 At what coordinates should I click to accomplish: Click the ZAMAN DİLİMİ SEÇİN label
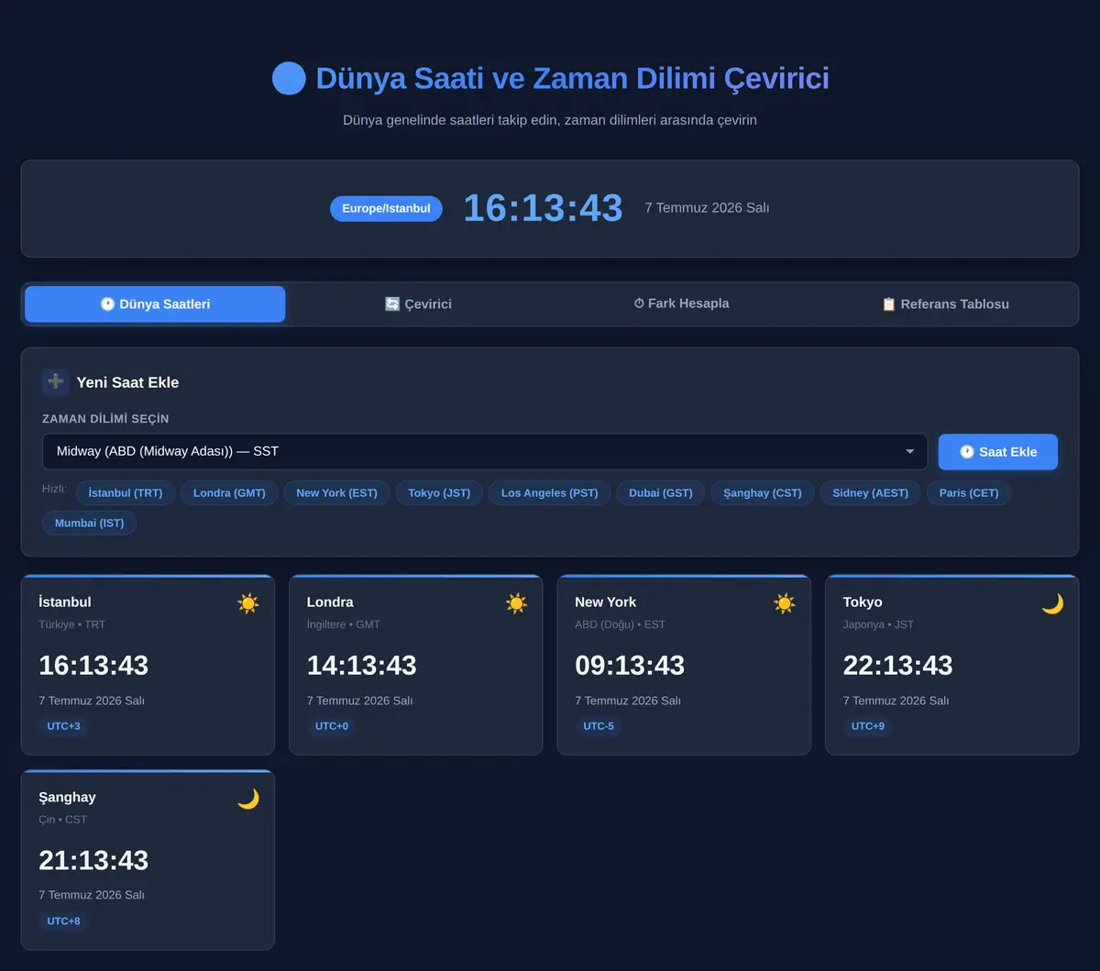click(105, 419)
